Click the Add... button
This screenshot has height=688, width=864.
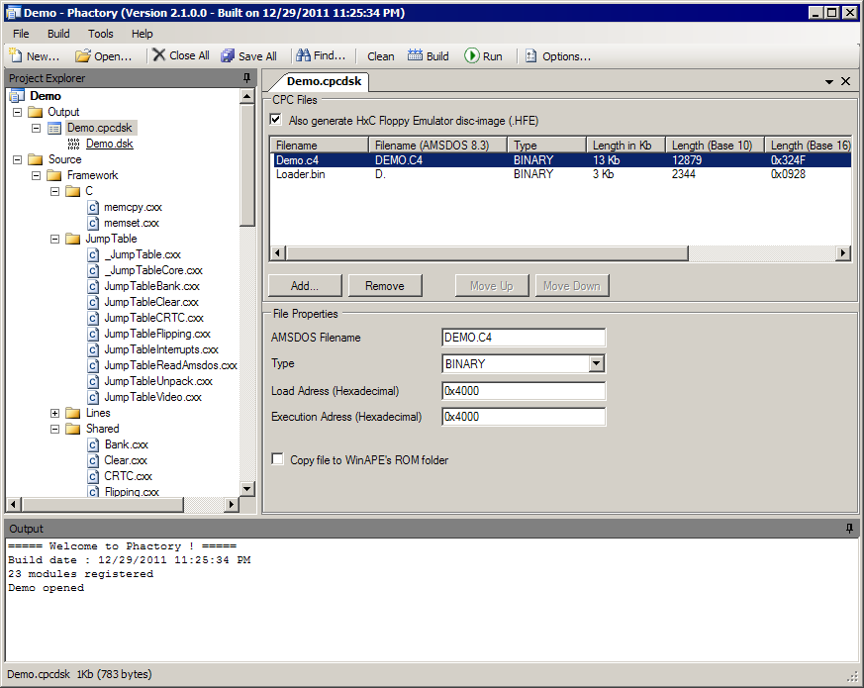tap(305, 285)
